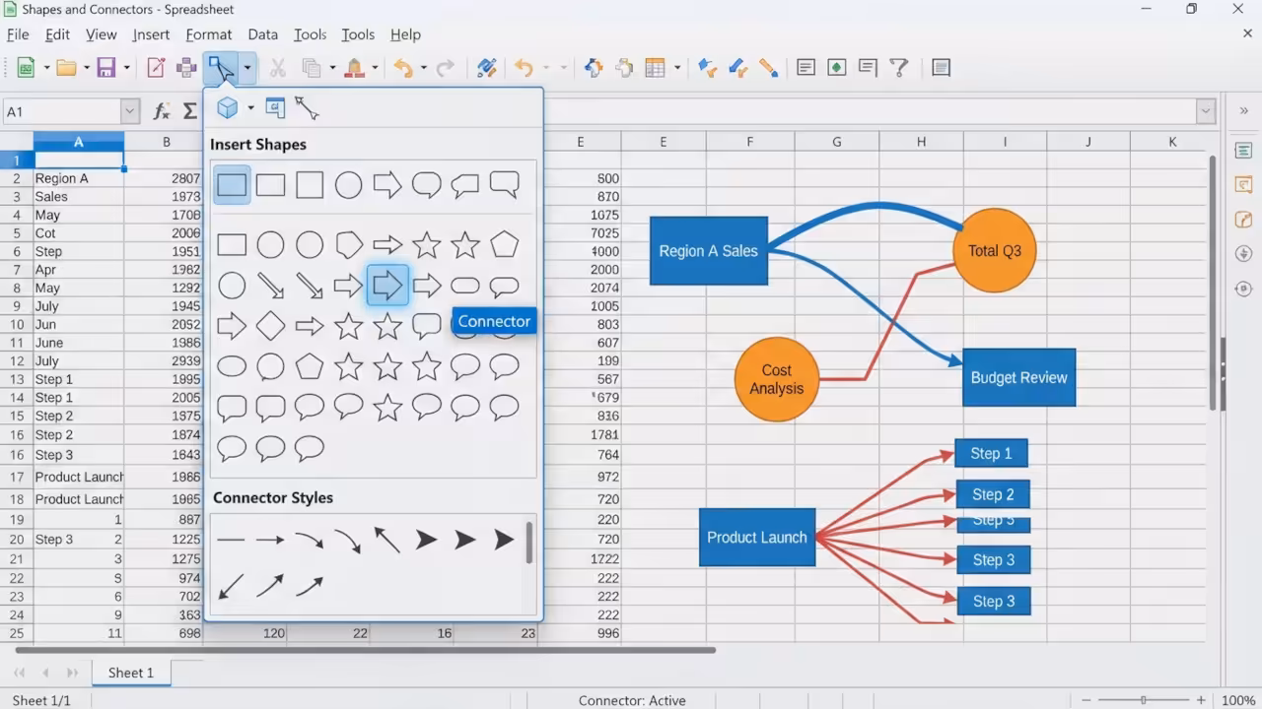The width and height of the screenshot is (1262, 709).
Task: Pick the diamond shape
Action: [270, 326]
